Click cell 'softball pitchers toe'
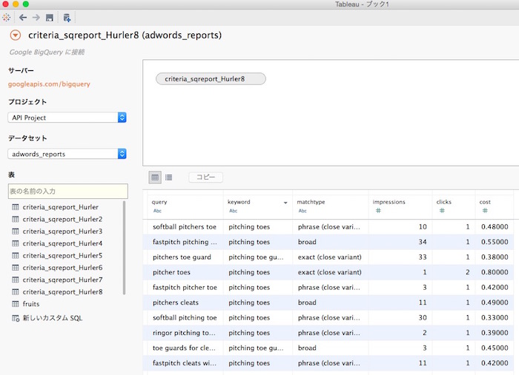 click(185, 227)
